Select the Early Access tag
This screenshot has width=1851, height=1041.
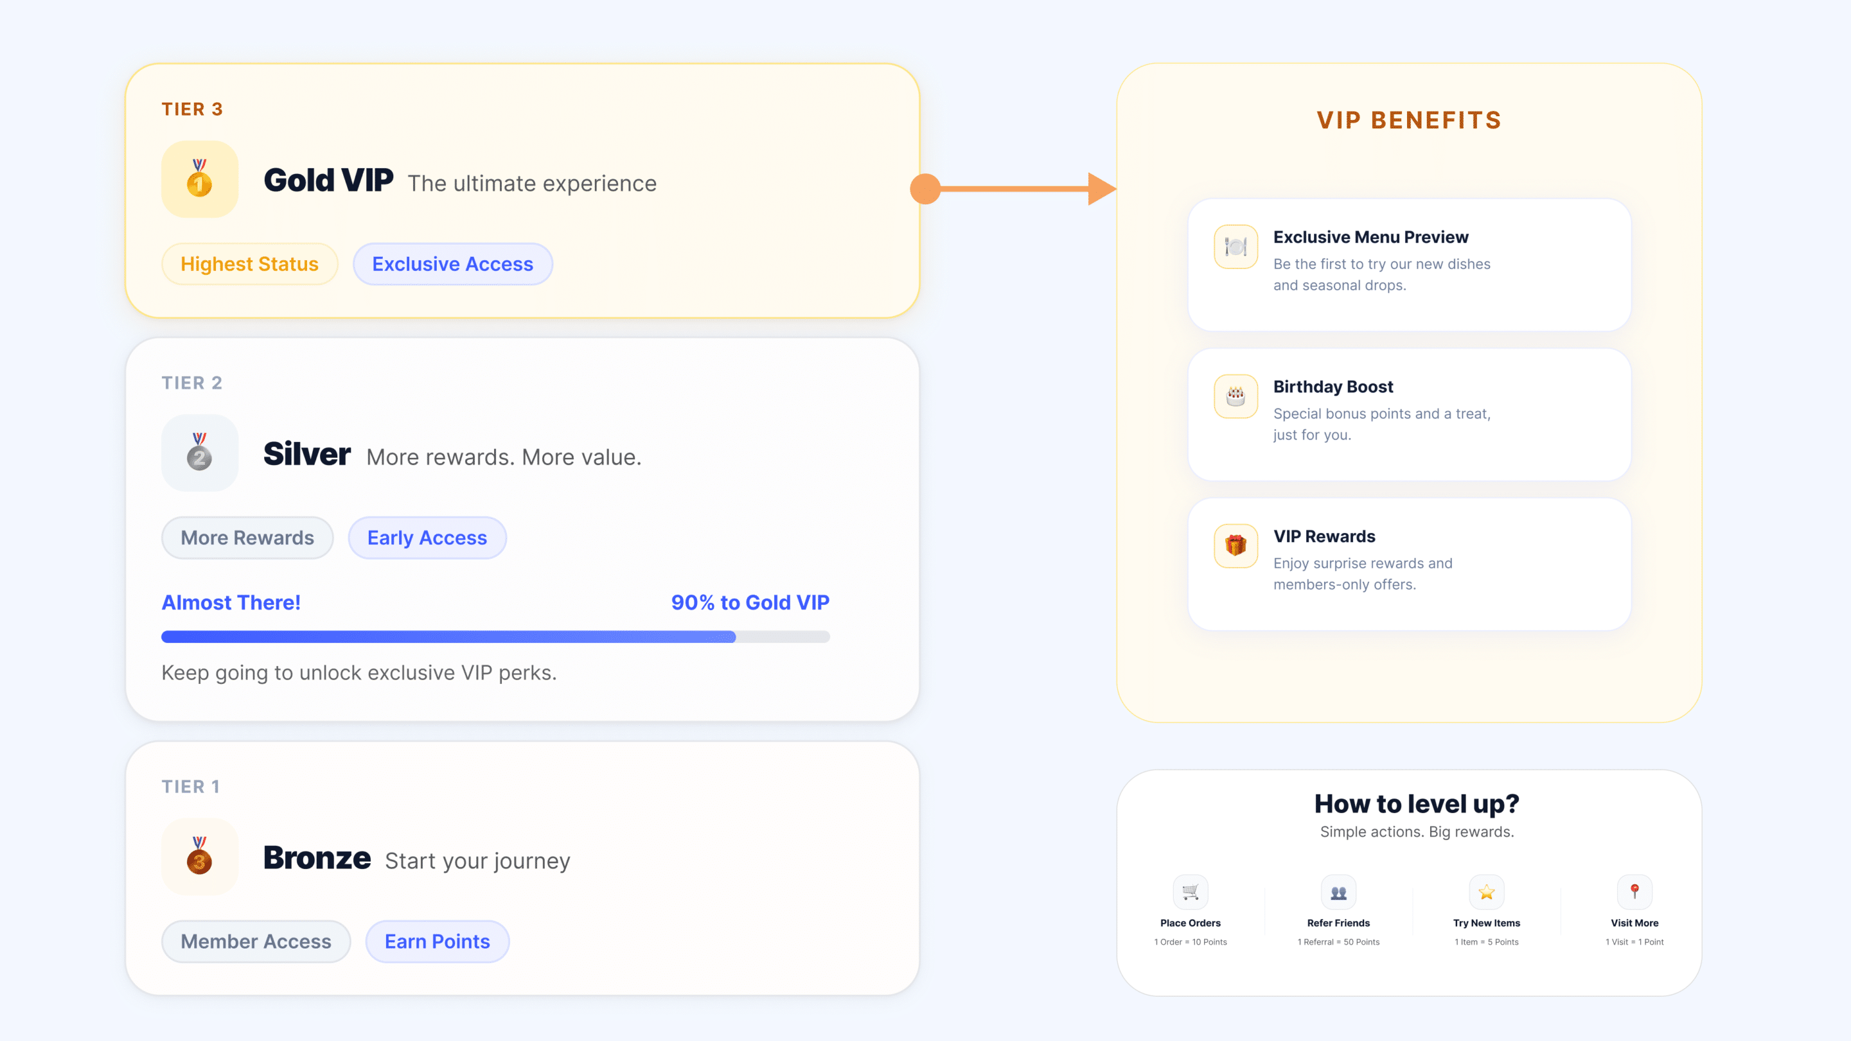tap(427, 538)
